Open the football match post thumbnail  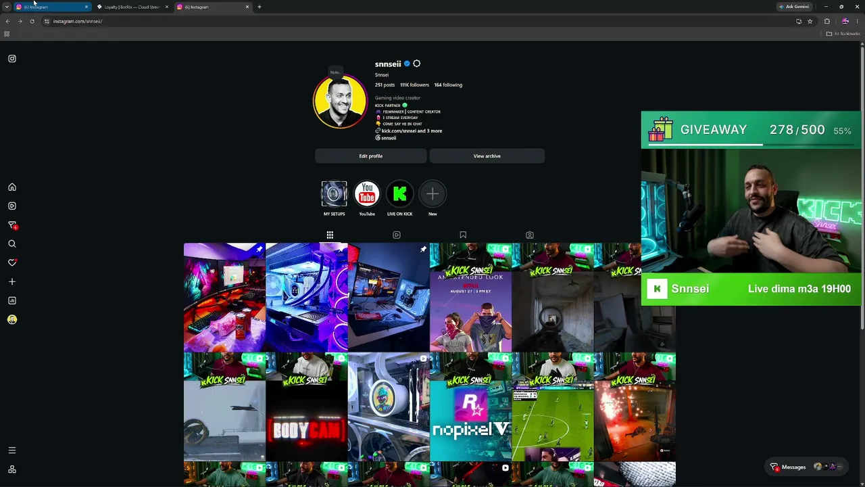[x=553, y=407]
